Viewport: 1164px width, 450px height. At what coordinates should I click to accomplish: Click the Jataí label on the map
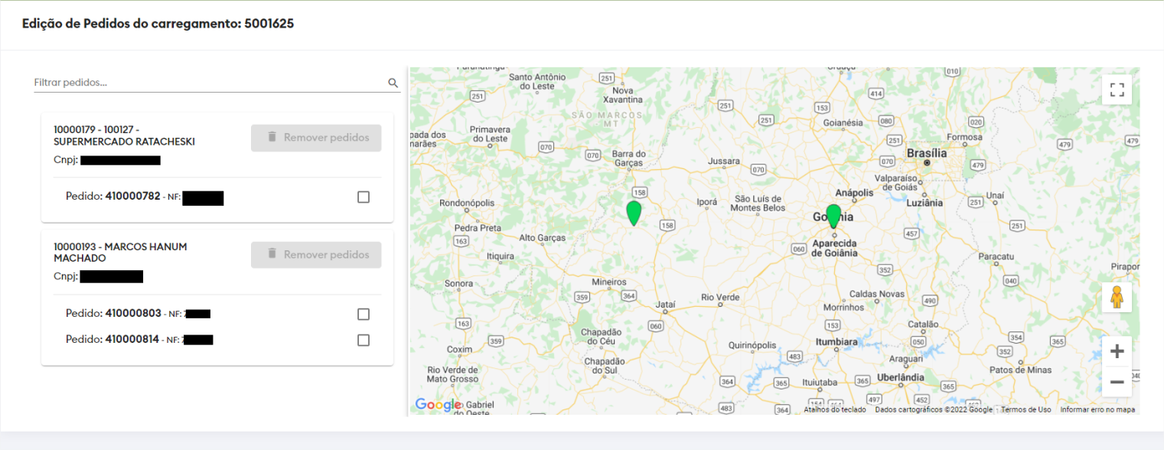[x=665, y=305]
